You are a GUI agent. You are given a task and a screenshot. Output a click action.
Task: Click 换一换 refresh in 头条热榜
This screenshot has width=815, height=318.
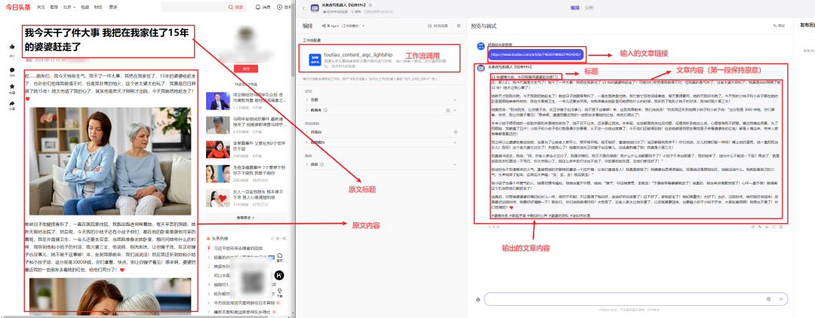(279, 238)
